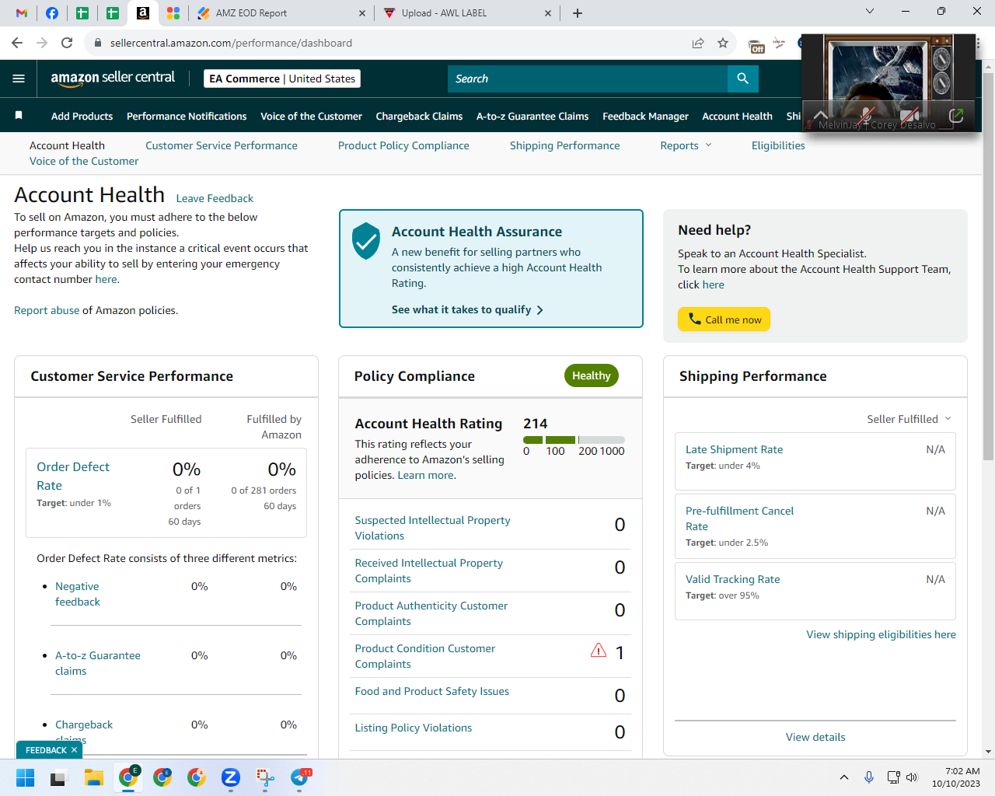Toggle the muted microphone in video overlay
The image size is (995, 796).
(x=866, y=116)
